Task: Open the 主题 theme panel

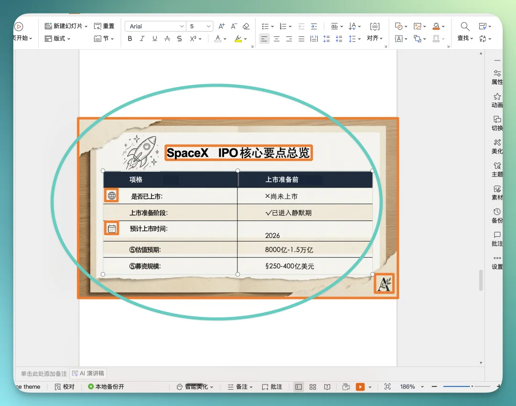Action: pyautogui.click(x=497, y=170)
